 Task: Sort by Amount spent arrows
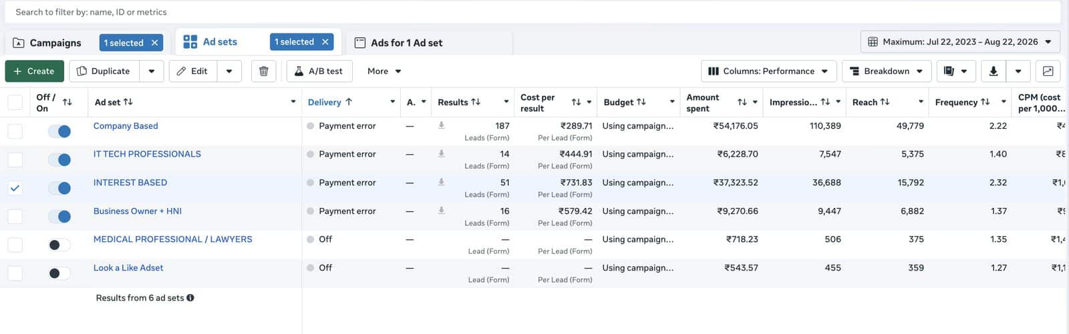coord(742,102)
